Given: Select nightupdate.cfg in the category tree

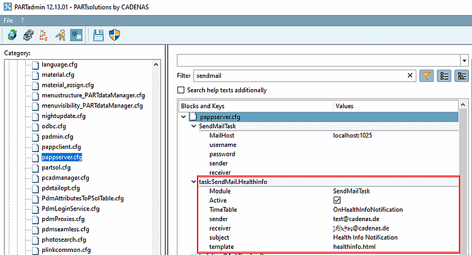Looking at the screenshot, I should tap(64, 116).
